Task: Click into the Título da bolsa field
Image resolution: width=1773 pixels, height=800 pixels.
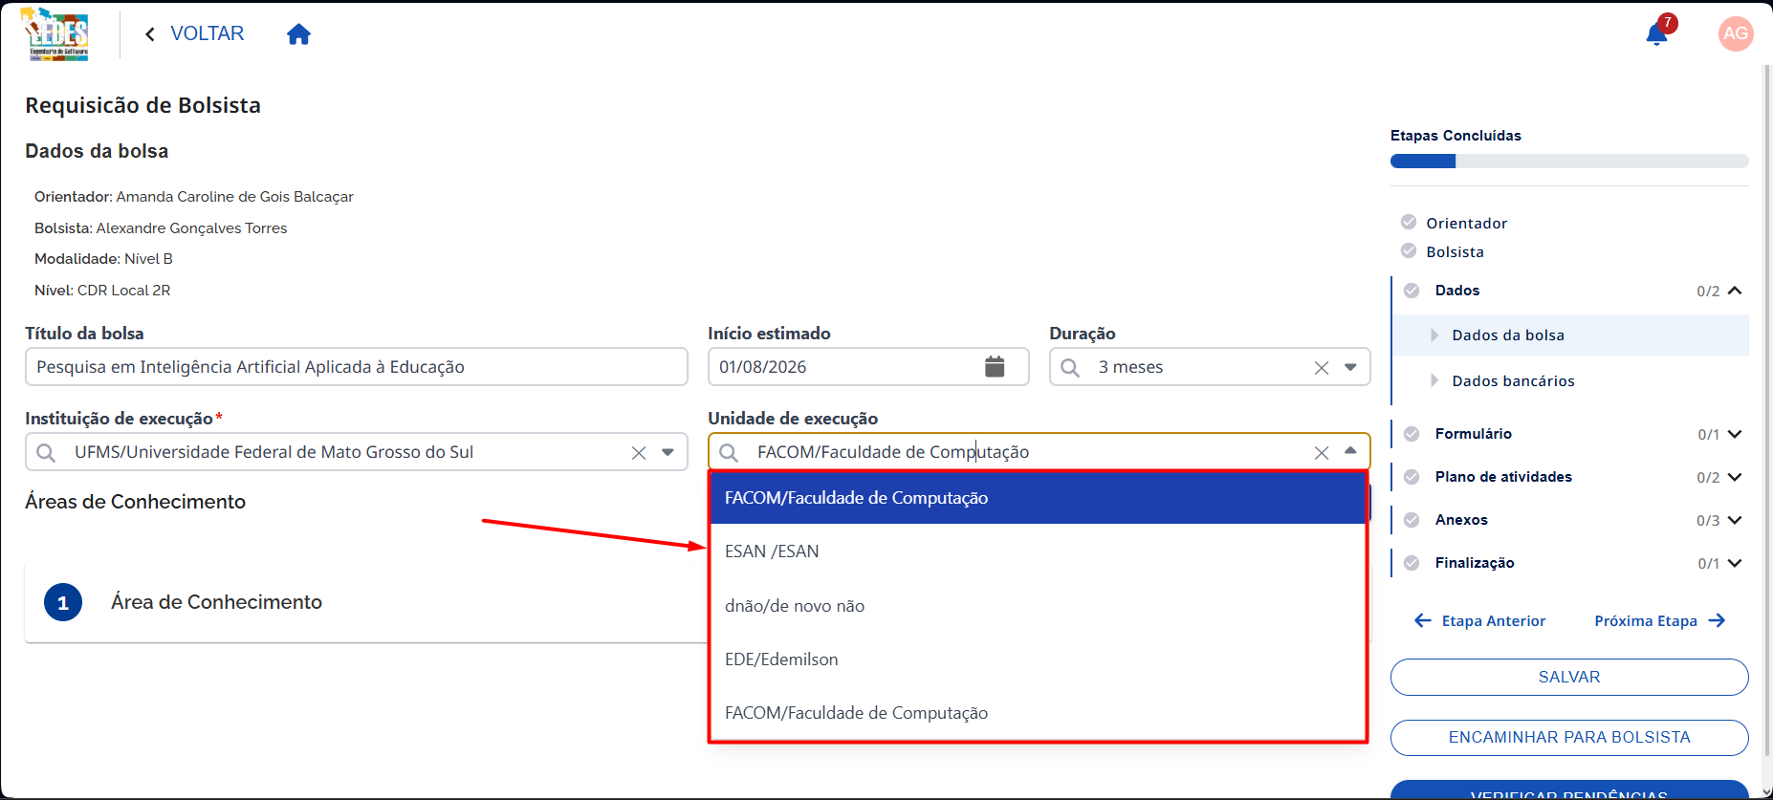Action: click(x=357, y=367)
